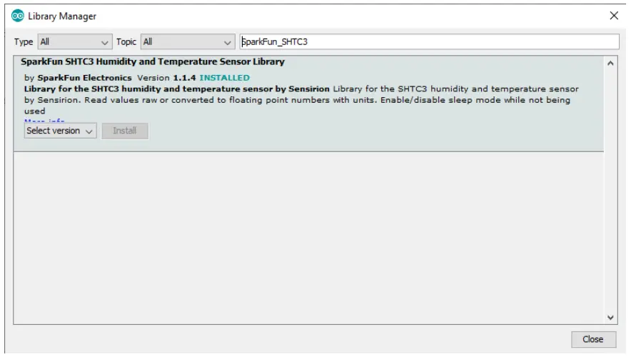
Task: Click the Arduino logo in the title bar
Action: (x=11, y=16)
